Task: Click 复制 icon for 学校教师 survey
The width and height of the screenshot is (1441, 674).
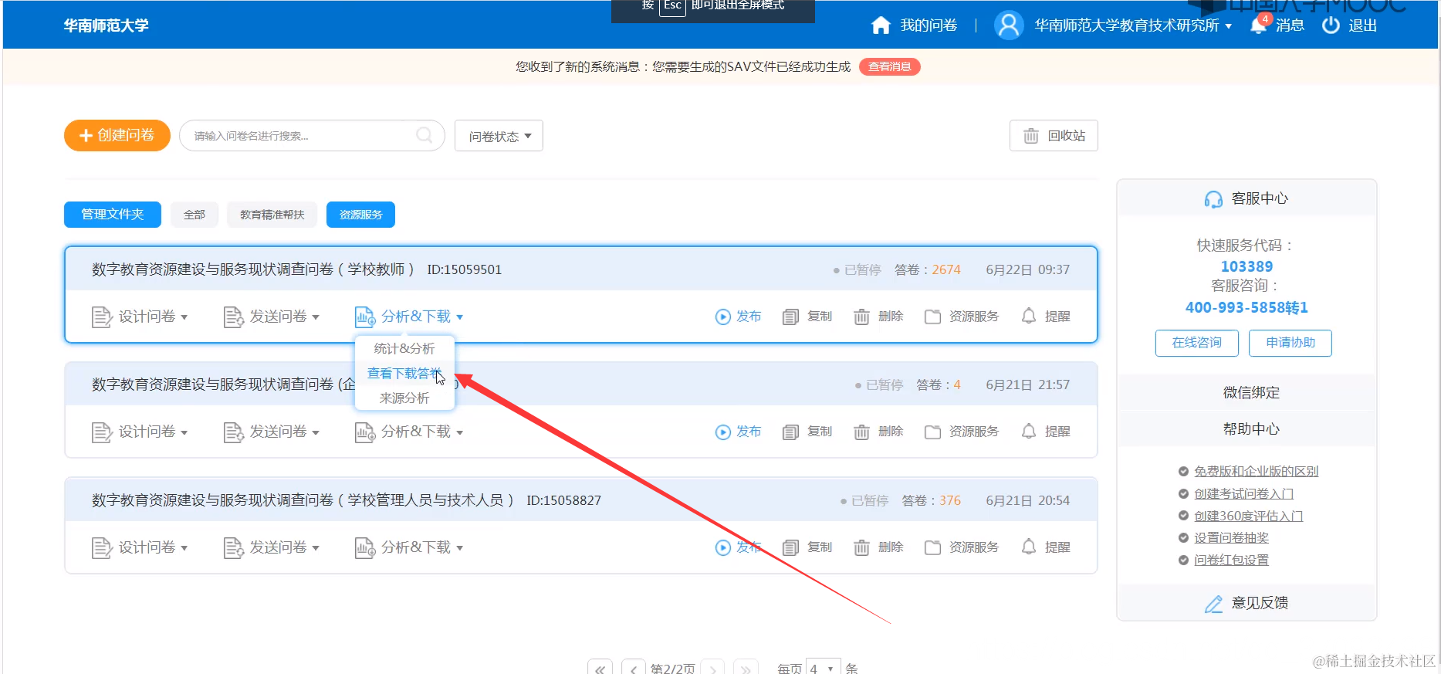Action: (790, 317)
